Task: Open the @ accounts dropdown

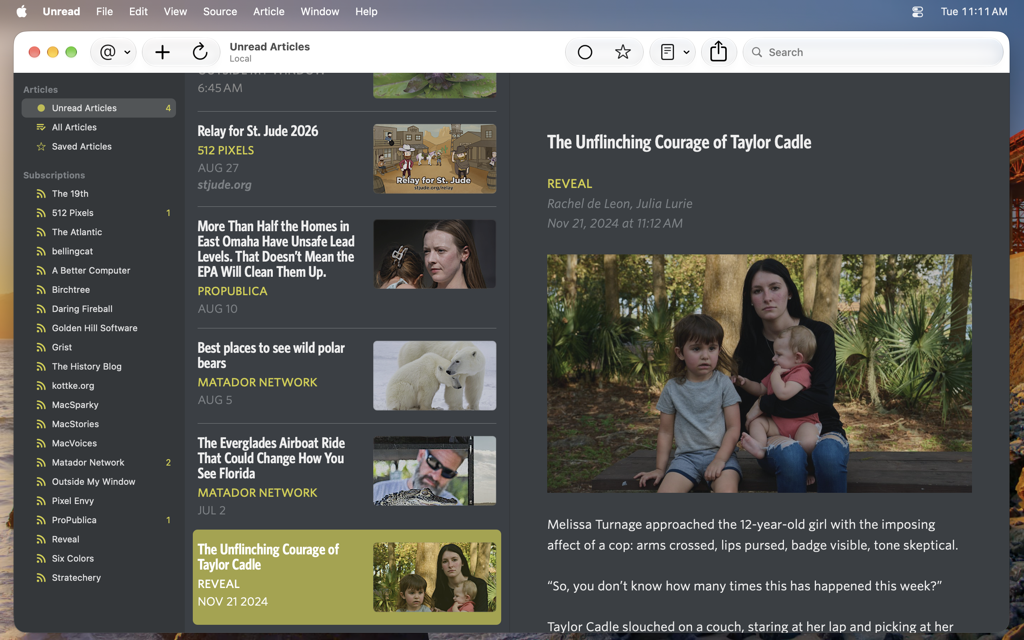Action: [114, 52]
